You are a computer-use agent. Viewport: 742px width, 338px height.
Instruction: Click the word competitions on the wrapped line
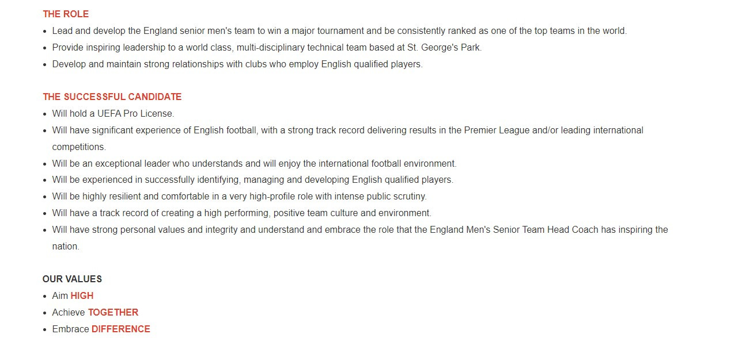(x=79, y=147)
